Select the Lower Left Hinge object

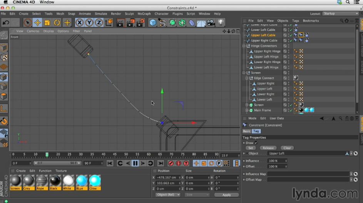[266, 68]
